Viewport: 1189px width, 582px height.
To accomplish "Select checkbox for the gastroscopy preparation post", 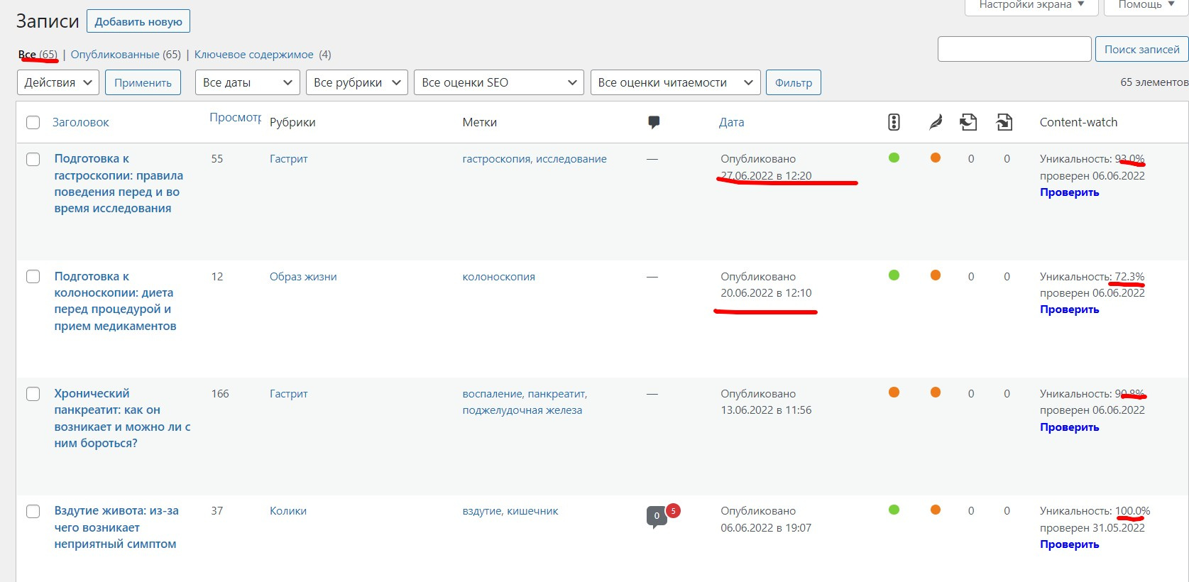I will pyautogui.click(x=33, y=159).
